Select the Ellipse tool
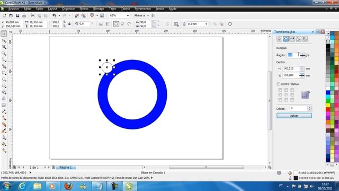 click(4, 79)
